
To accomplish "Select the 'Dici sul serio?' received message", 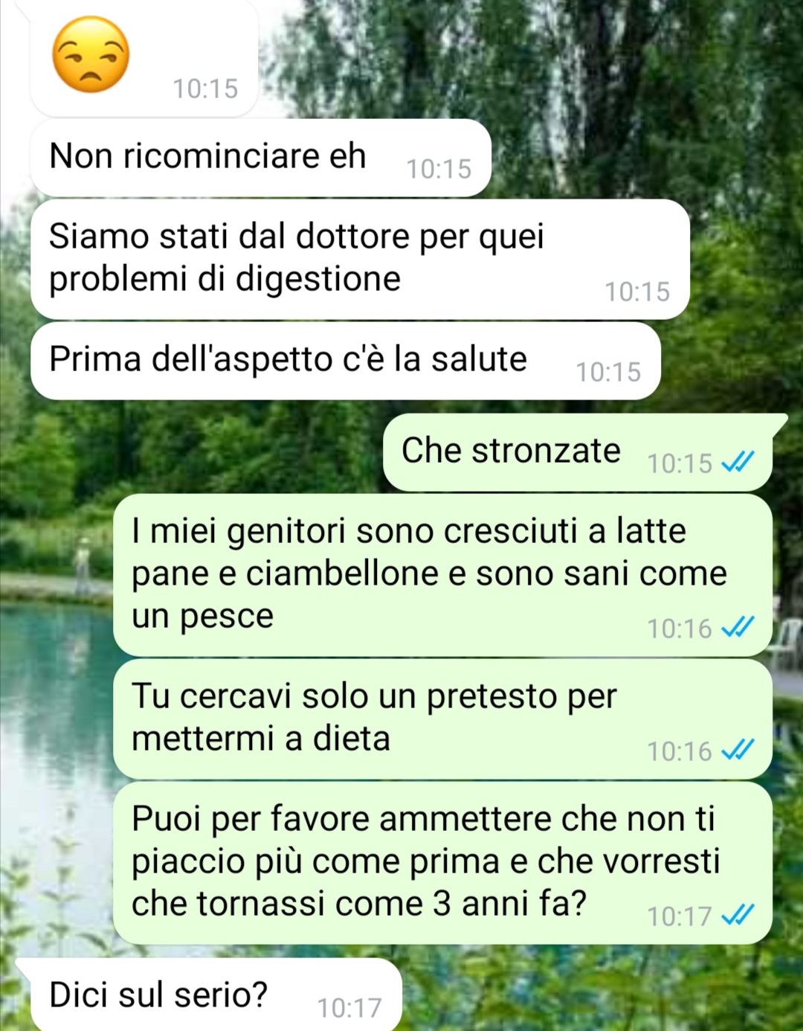I will [x=216, y=995].
